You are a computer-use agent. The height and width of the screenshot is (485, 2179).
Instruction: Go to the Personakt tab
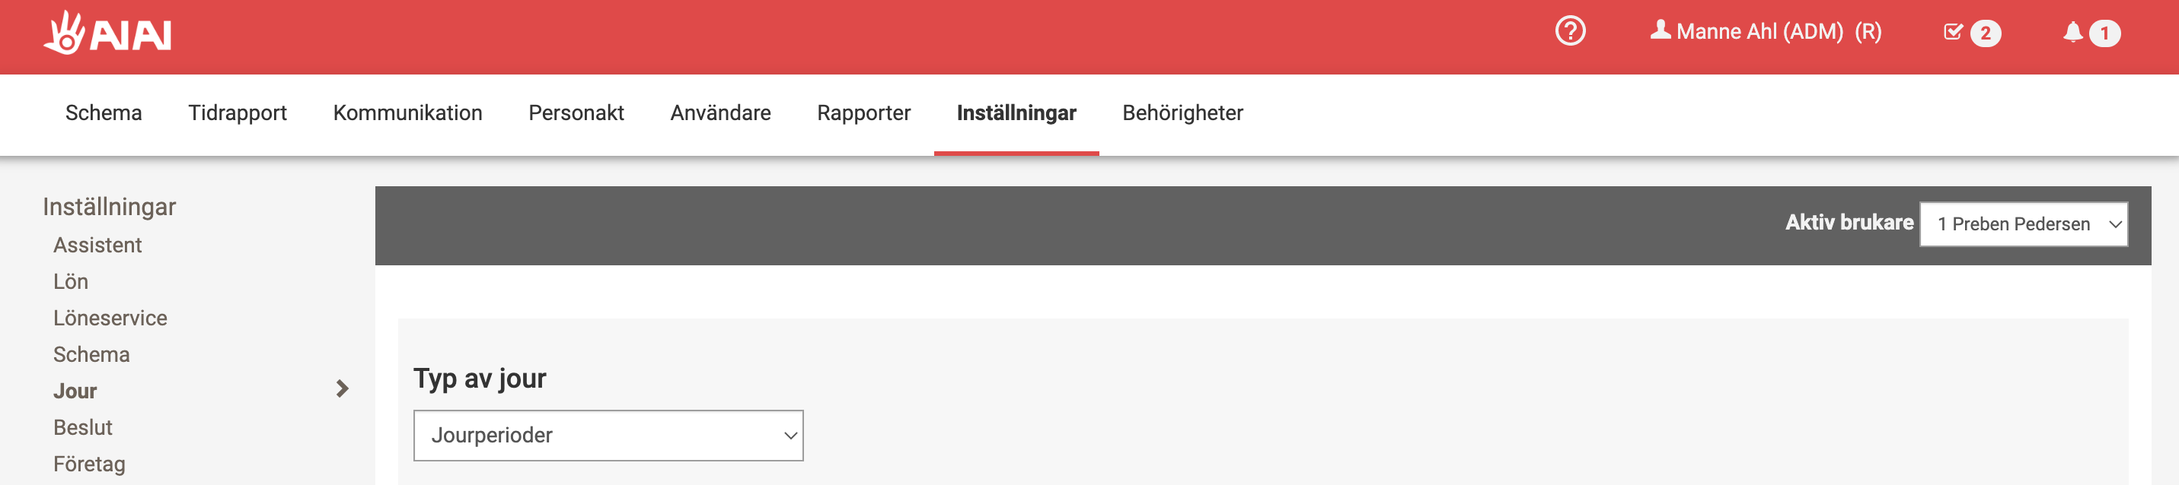click(576, 113)
